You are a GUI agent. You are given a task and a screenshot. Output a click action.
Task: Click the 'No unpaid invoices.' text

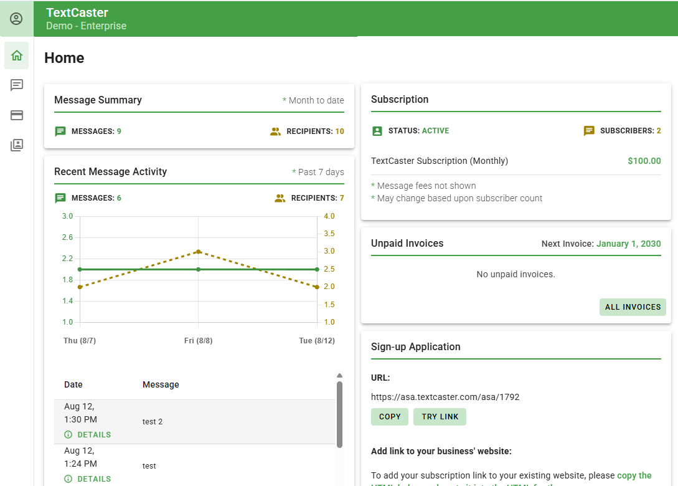[x=516, y=274]
